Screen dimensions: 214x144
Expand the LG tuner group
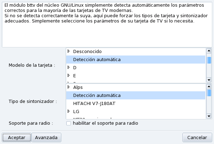(68, 111)
